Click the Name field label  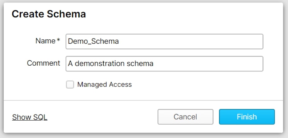(x=45, y=41)
